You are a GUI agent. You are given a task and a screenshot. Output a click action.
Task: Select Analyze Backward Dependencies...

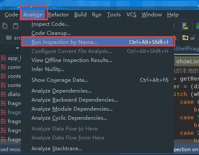(98, 100)
